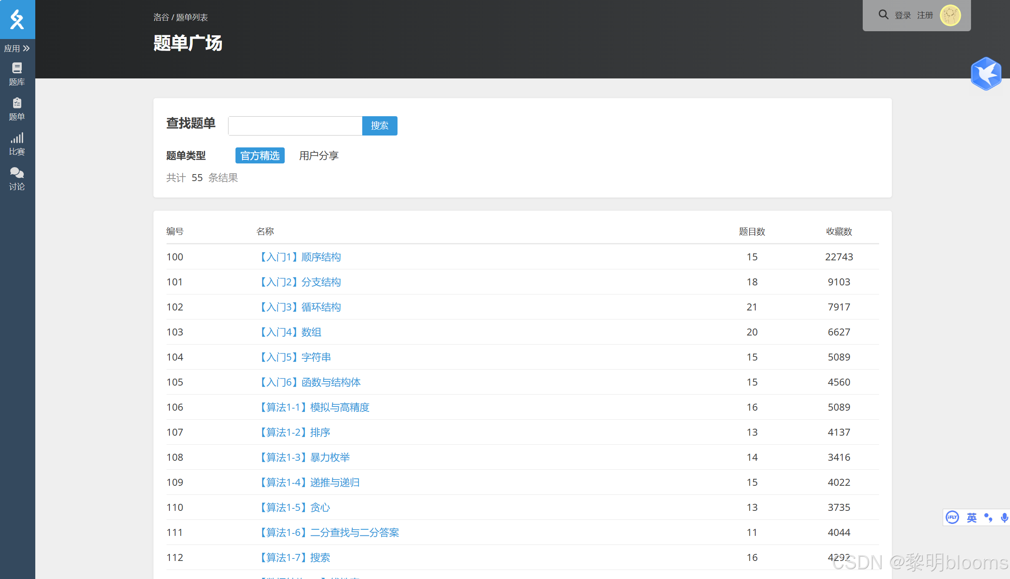The height and width of the screenshot is (579, 1010).
Task: Click the 22743 favorites count
Action: coord(839,257)
